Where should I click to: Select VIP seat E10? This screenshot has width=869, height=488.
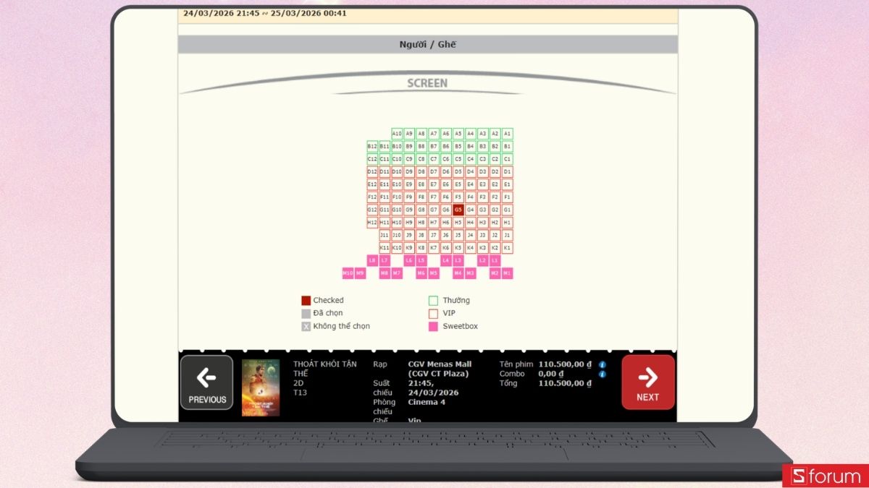(397, 184)
